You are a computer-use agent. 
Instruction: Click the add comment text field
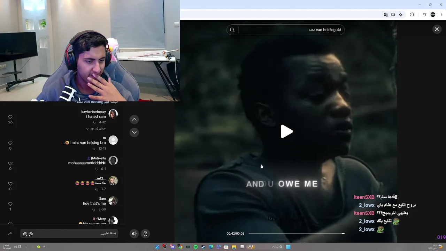69,234
